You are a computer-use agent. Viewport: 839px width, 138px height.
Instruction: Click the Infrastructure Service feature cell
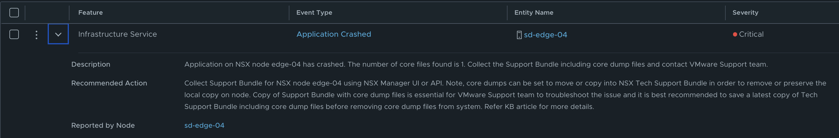tap(117, 34)
